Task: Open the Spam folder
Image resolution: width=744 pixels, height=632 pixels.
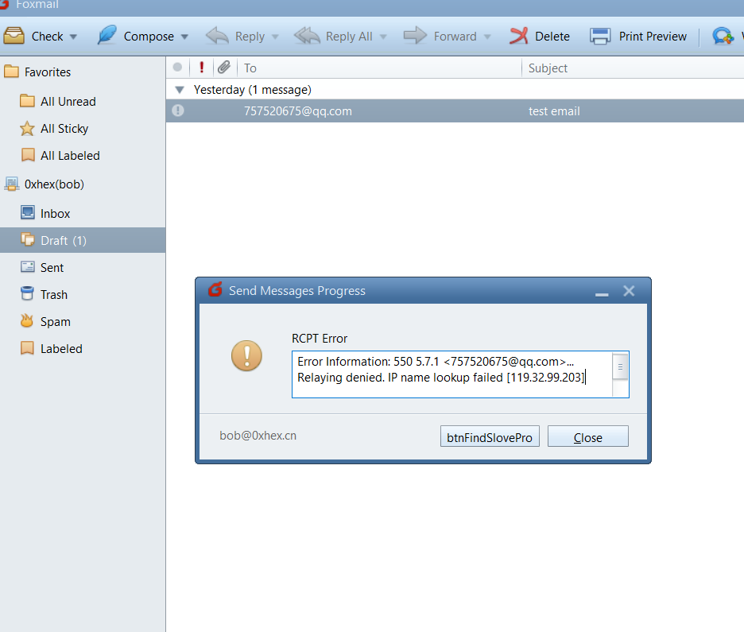Action: (x=56, y=321)
